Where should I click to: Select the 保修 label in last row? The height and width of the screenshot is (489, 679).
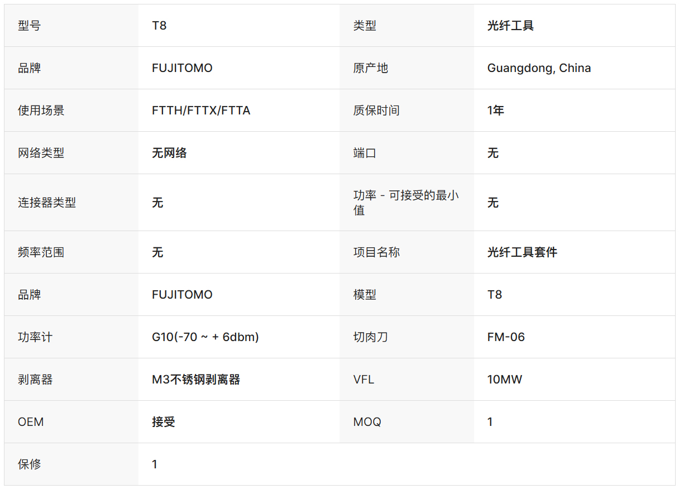(30, 464)
